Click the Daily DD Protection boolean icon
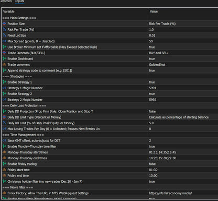The width and height of the screenshot is (218, 201). 4,111
